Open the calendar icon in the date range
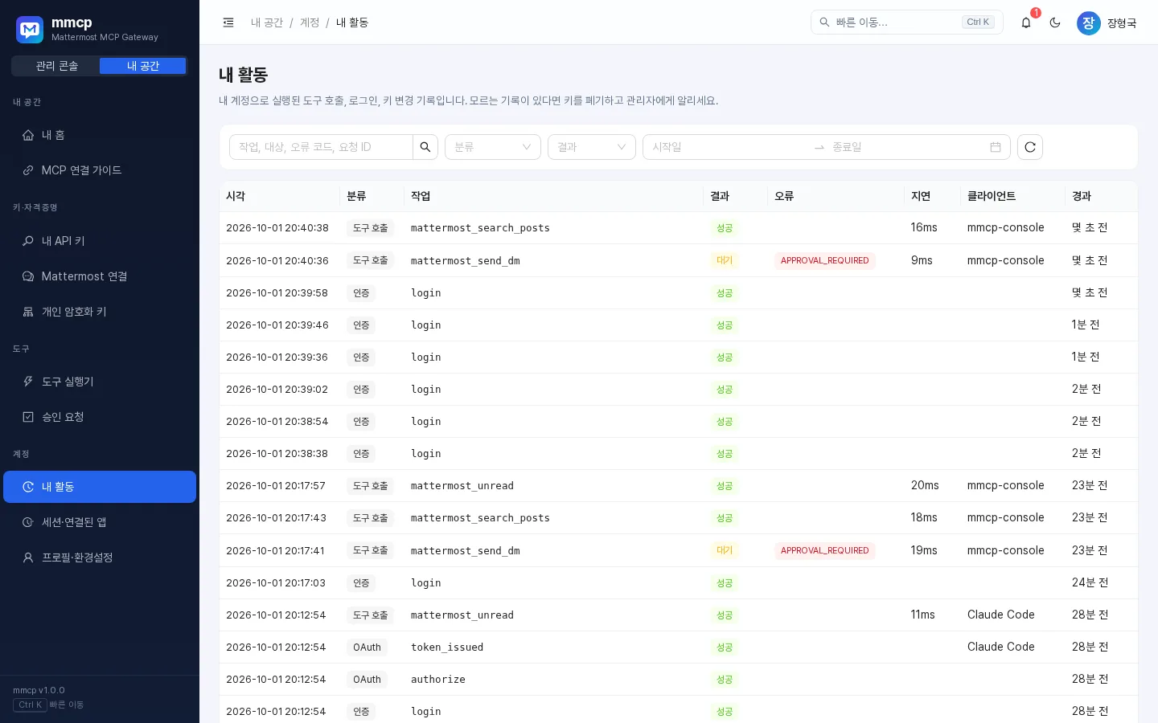This screenshot has height=723, width=1158. 996,147
